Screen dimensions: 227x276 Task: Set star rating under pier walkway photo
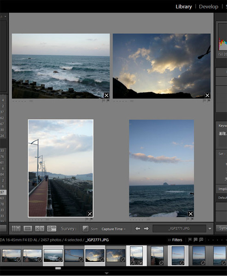pyautogui.click(x=35, y=220)
